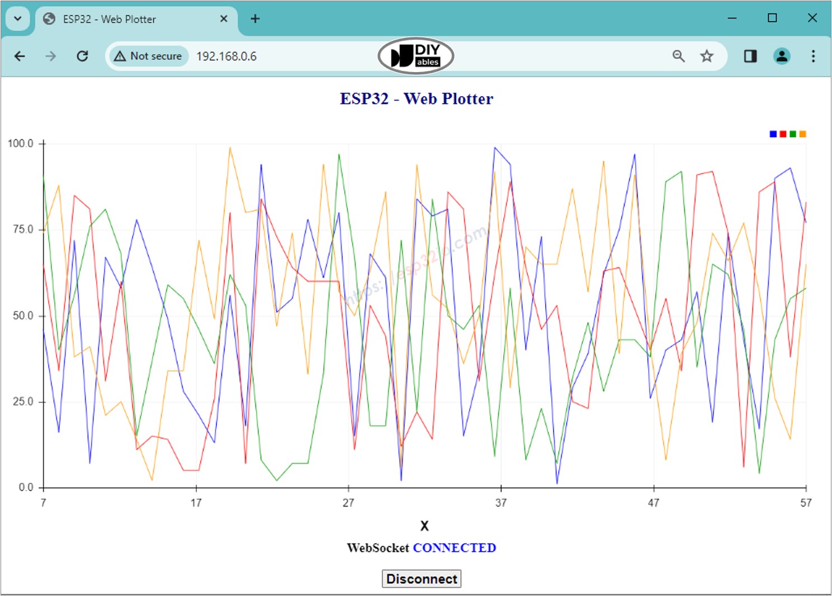The width and height of the screenshot is (832, 596).
Task: Click the orange legend color swatch
Action: click(x=802, y=134)
